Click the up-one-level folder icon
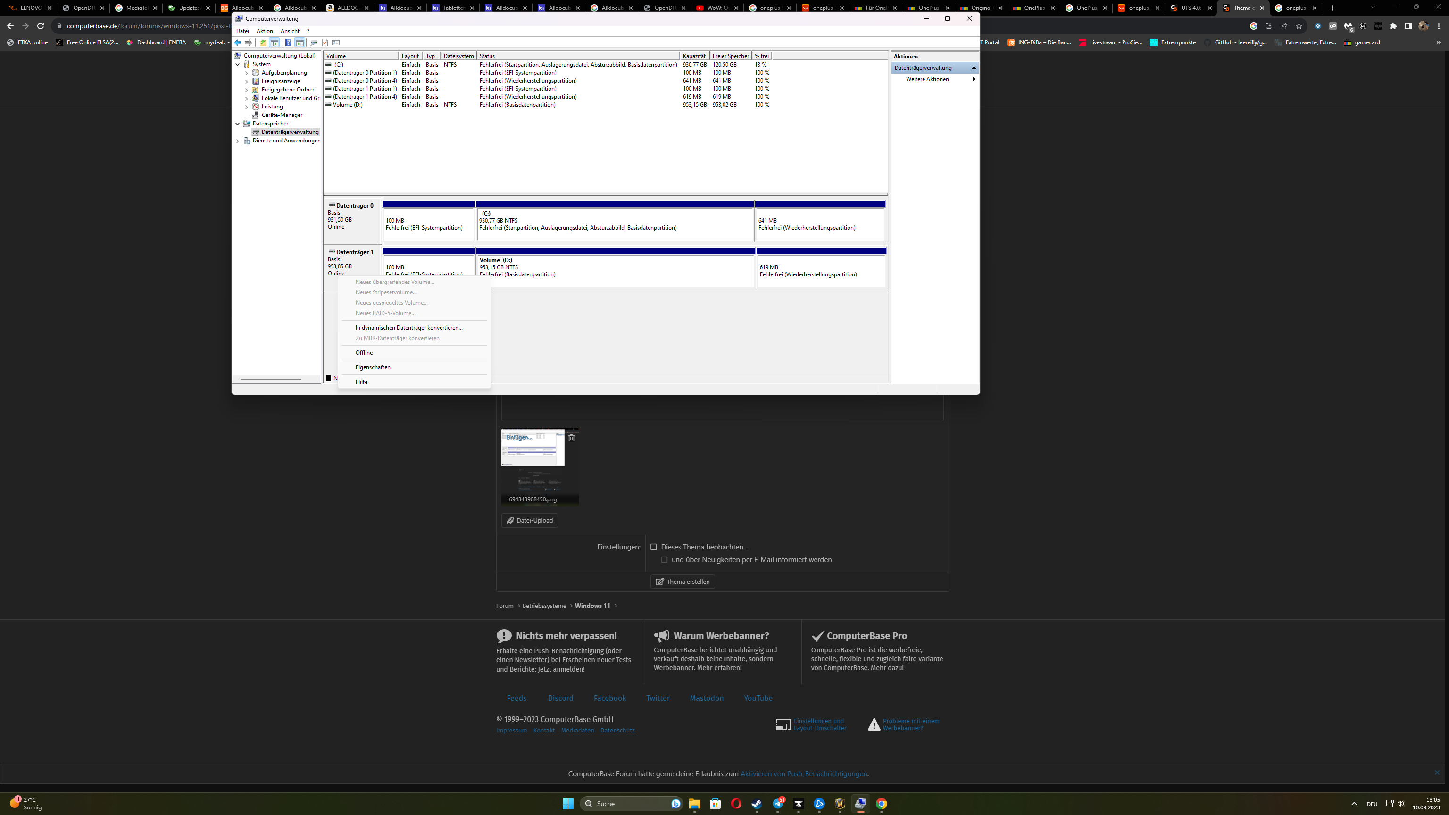 [x=263, y=43]
